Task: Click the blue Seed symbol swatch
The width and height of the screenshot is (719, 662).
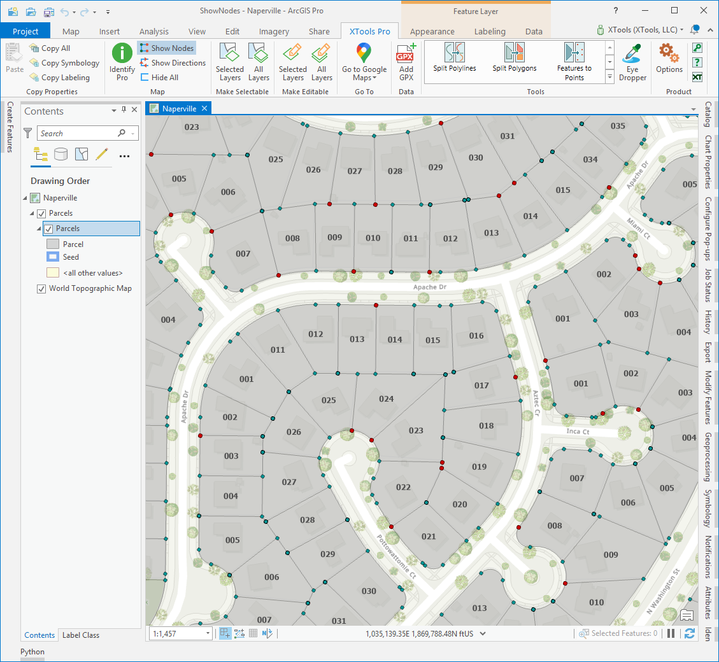Action: click(x=53, y=257)
